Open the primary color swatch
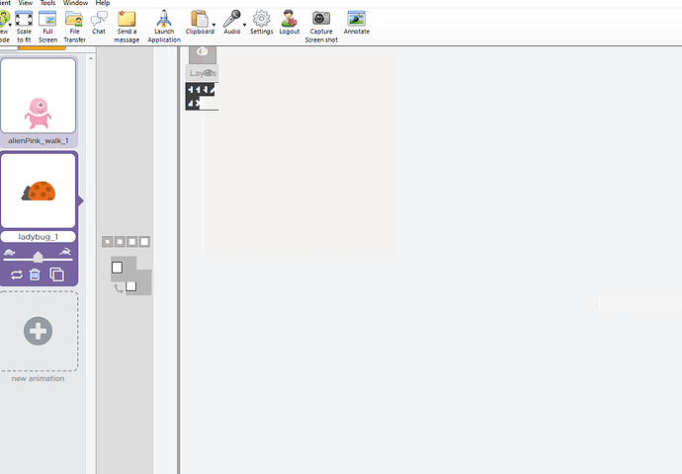Screen dimensions: 682x474 click(117, 268)
